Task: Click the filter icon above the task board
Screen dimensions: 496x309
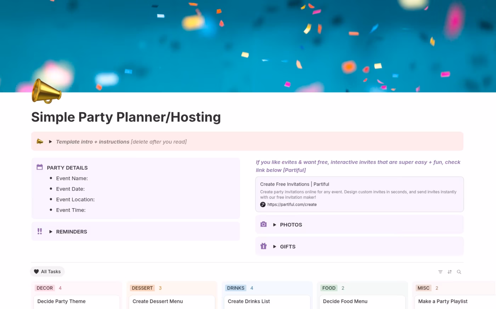Action: tap(440, 272)
